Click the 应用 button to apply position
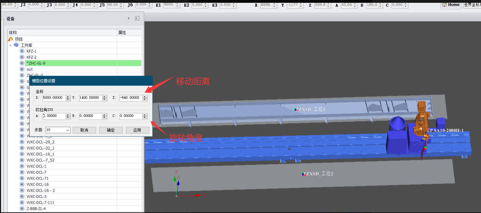Screen dimensions: 481x213 click(x=137, y=130)
